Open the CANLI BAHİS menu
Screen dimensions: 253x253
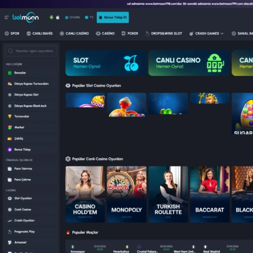39,33
